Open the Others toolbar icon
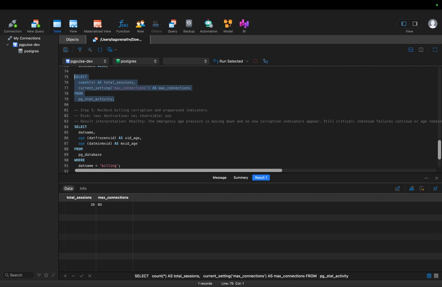Image resolution: width=442 pixels, height=287 pixels. (156, 26)
